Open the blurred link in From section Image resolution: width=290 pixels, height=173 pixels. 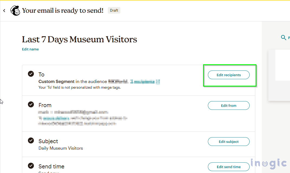coord(56,118)
